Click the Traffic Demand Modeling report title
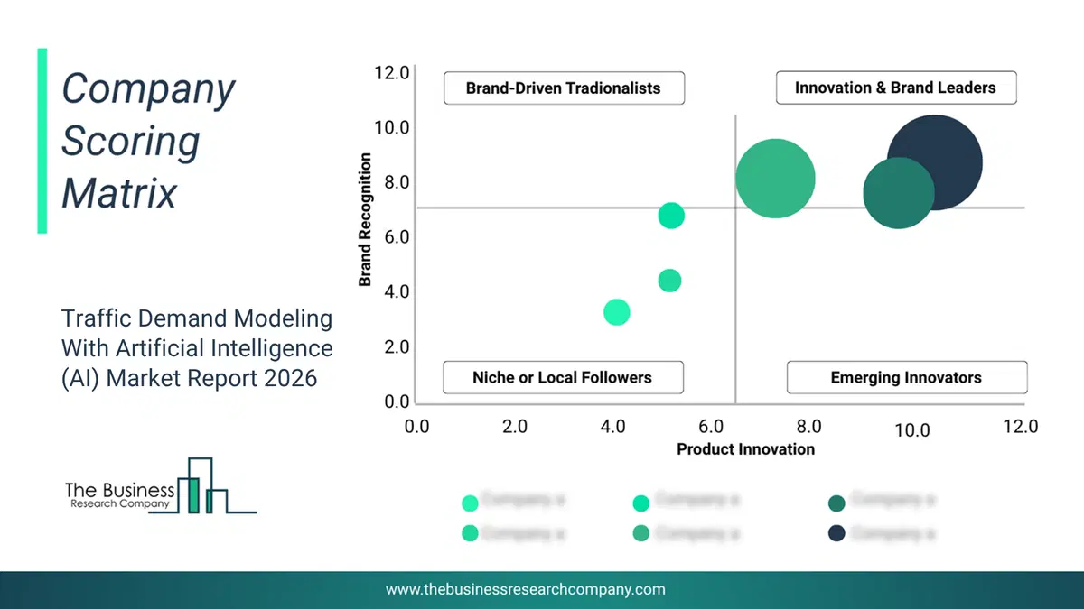Image resolution: width=1084 pixels, height=609 pixels. [197, 347]
